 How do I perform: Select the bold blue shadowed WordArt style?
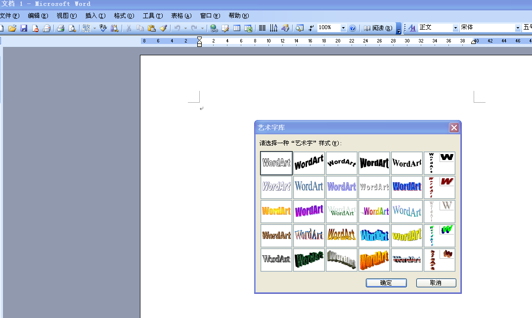point(407,187)
